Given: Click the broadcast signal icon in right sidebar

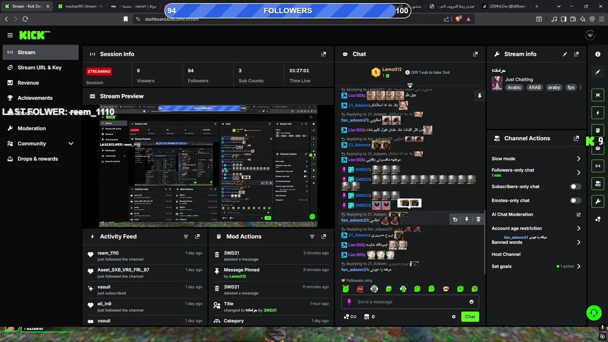Looking at the screenshot, I should 598,166.
